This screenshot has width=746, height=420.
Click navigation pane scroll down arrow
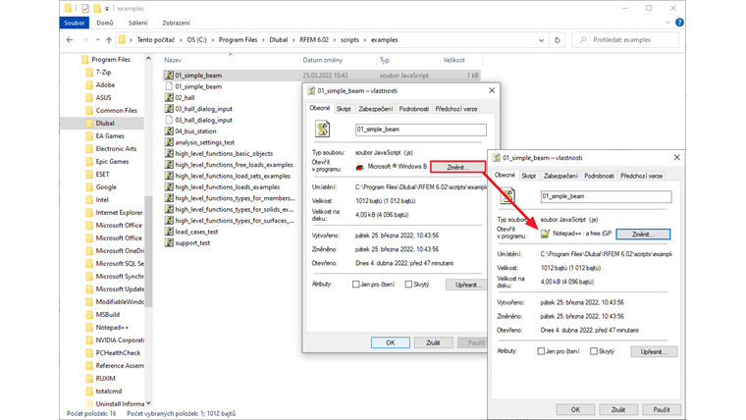click(148, 403)
